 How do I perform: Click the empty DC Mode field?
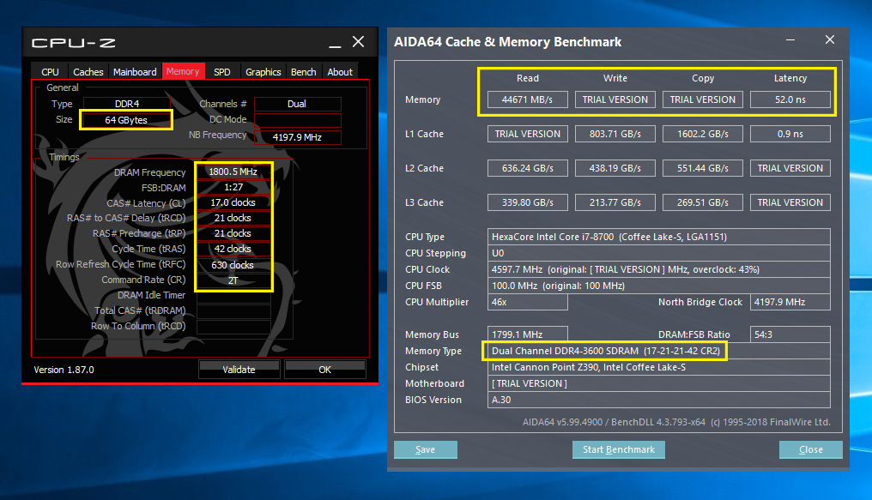click(x=297, y=120)
